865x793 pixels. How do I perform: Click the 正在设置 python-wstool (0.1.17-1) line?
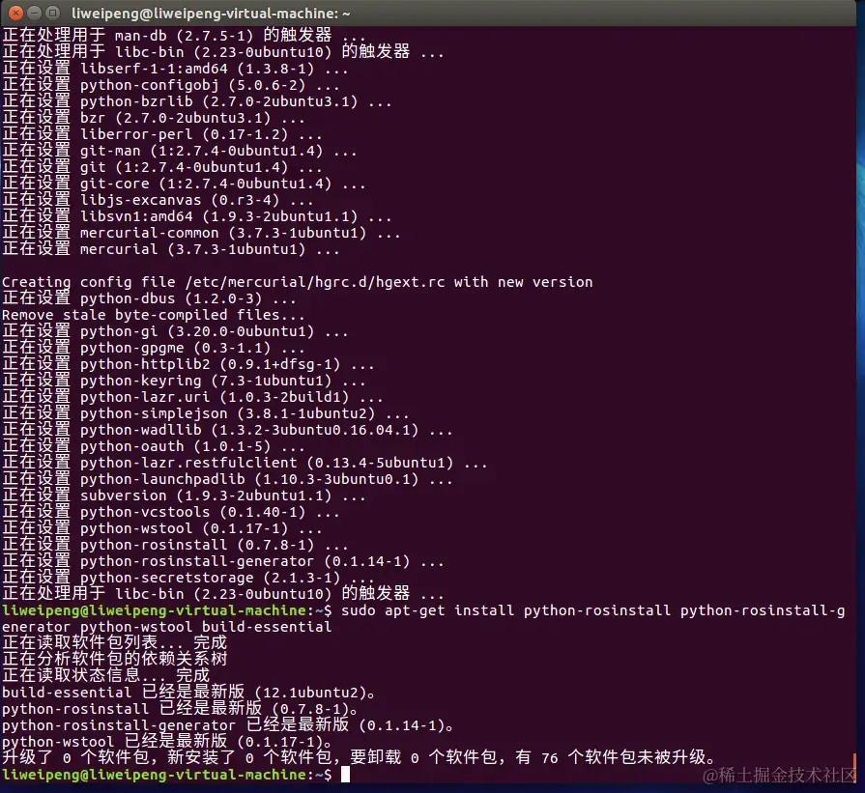click(x=162, y=528)
